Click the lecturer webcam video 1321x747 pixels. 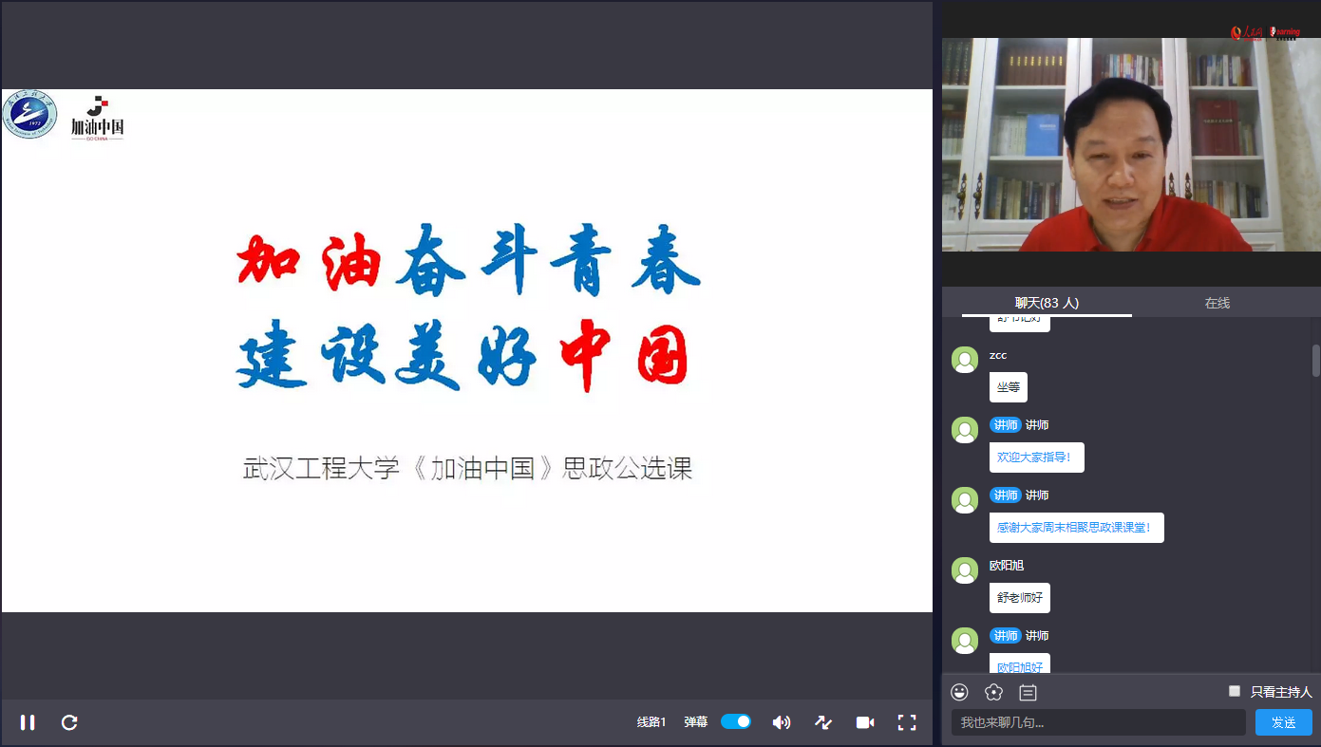(x=1130, y=144)
